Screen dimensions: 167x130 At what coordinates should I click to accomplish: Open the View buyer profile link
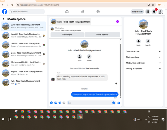[x=92, y=68]
